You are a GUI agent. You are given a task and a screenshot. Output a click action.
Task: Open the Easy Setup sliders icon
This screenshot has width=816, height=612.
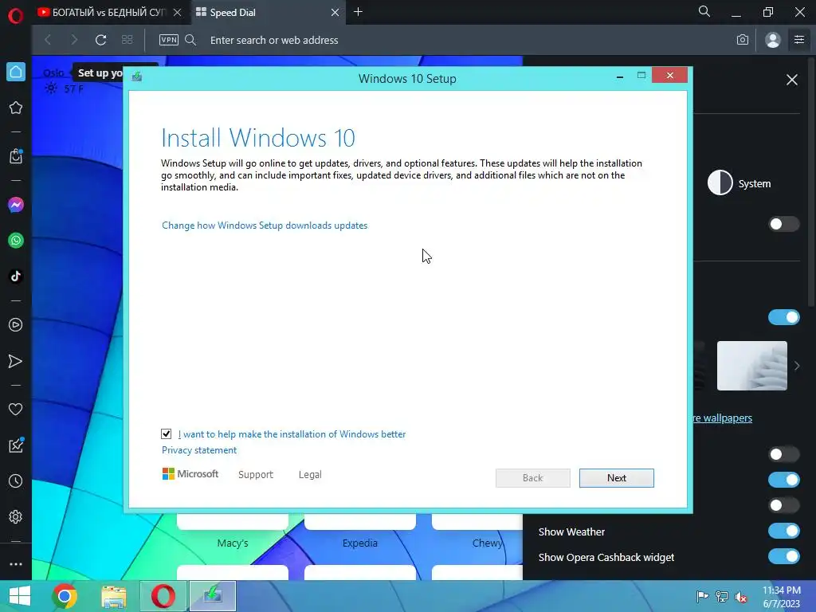pyautogui.click(x=799, y=40)
